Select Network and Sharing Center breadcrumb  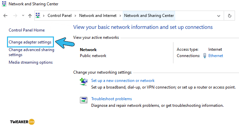[x=149, y=16]
